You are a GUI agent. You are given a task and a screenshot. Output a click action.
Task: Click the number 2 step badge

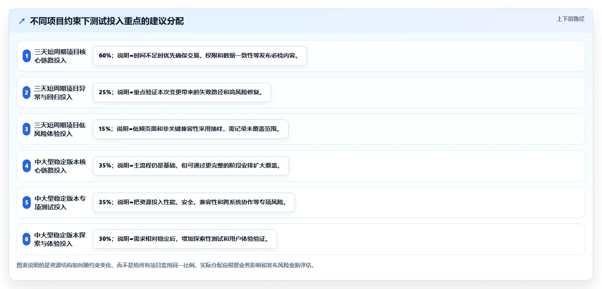tap(27, 92)
